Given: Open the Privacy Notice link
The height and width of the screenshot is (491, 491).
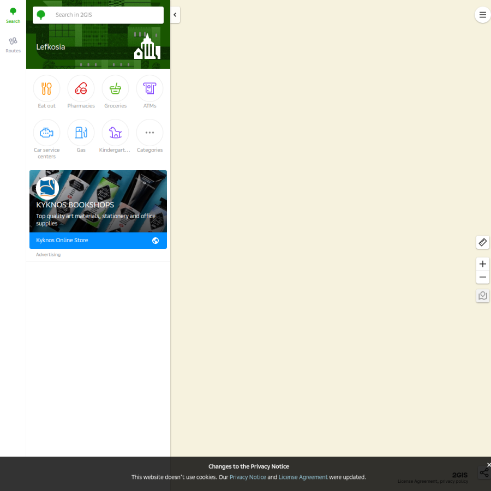Looking at the screenshot, I should coord(248,477).
